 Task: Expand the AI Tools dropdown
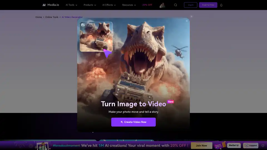tap(71, 5)
